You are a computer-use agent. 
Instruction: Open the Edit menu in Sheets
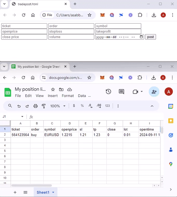[28, 96]
